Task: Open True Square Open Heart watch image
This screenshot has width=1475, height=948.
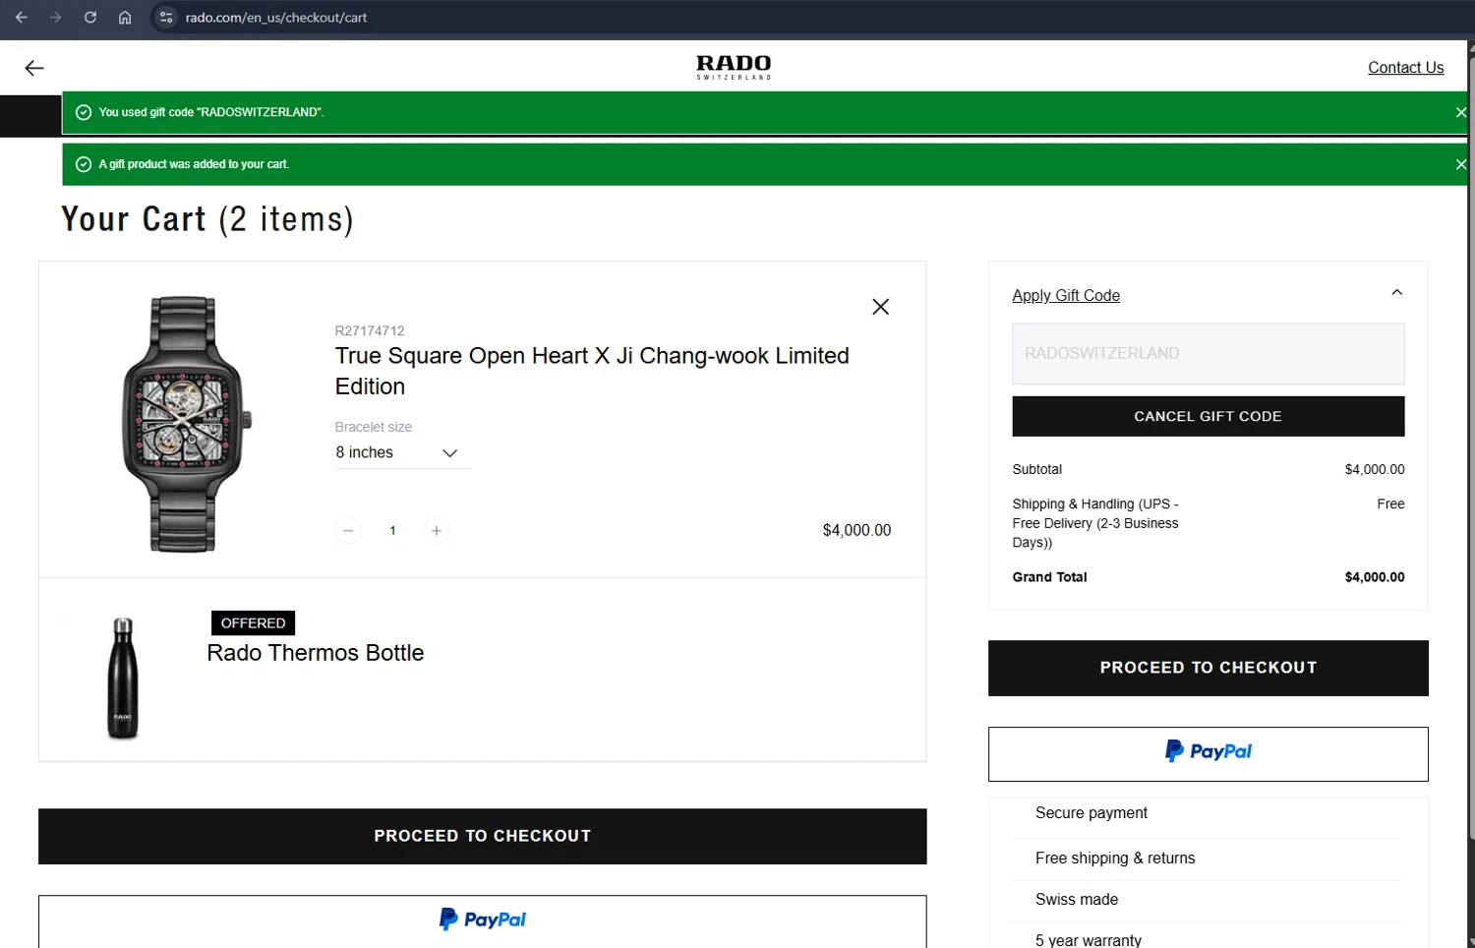Action: pos(185,424)
